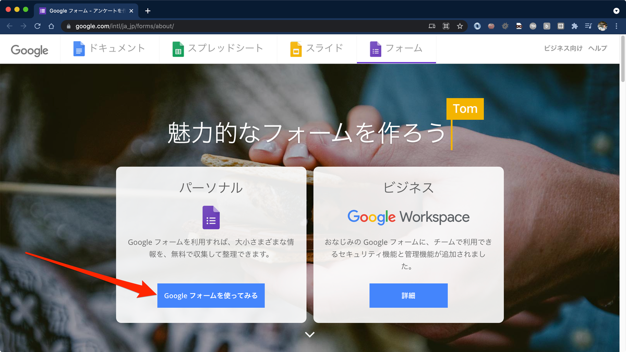Open the ドキュメント product tab

(110, 49)
